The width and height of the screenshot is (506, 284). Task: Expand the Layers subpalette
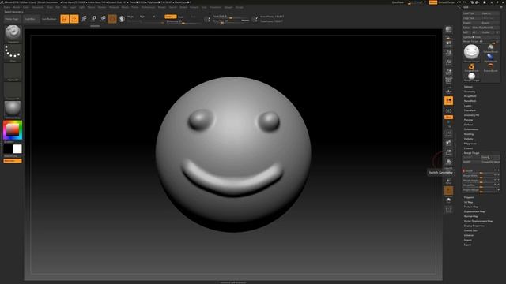click(x=468, y=106)
